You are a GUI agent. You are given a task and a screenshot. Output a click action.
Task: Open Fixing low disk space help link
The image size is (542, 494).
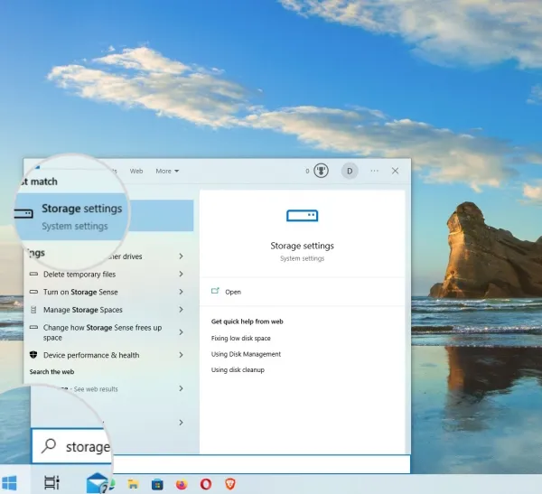pos(240,338)
